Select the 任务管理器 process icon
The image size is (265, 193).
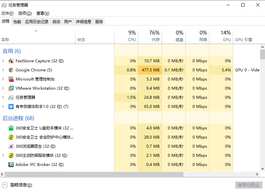[11, 97]
